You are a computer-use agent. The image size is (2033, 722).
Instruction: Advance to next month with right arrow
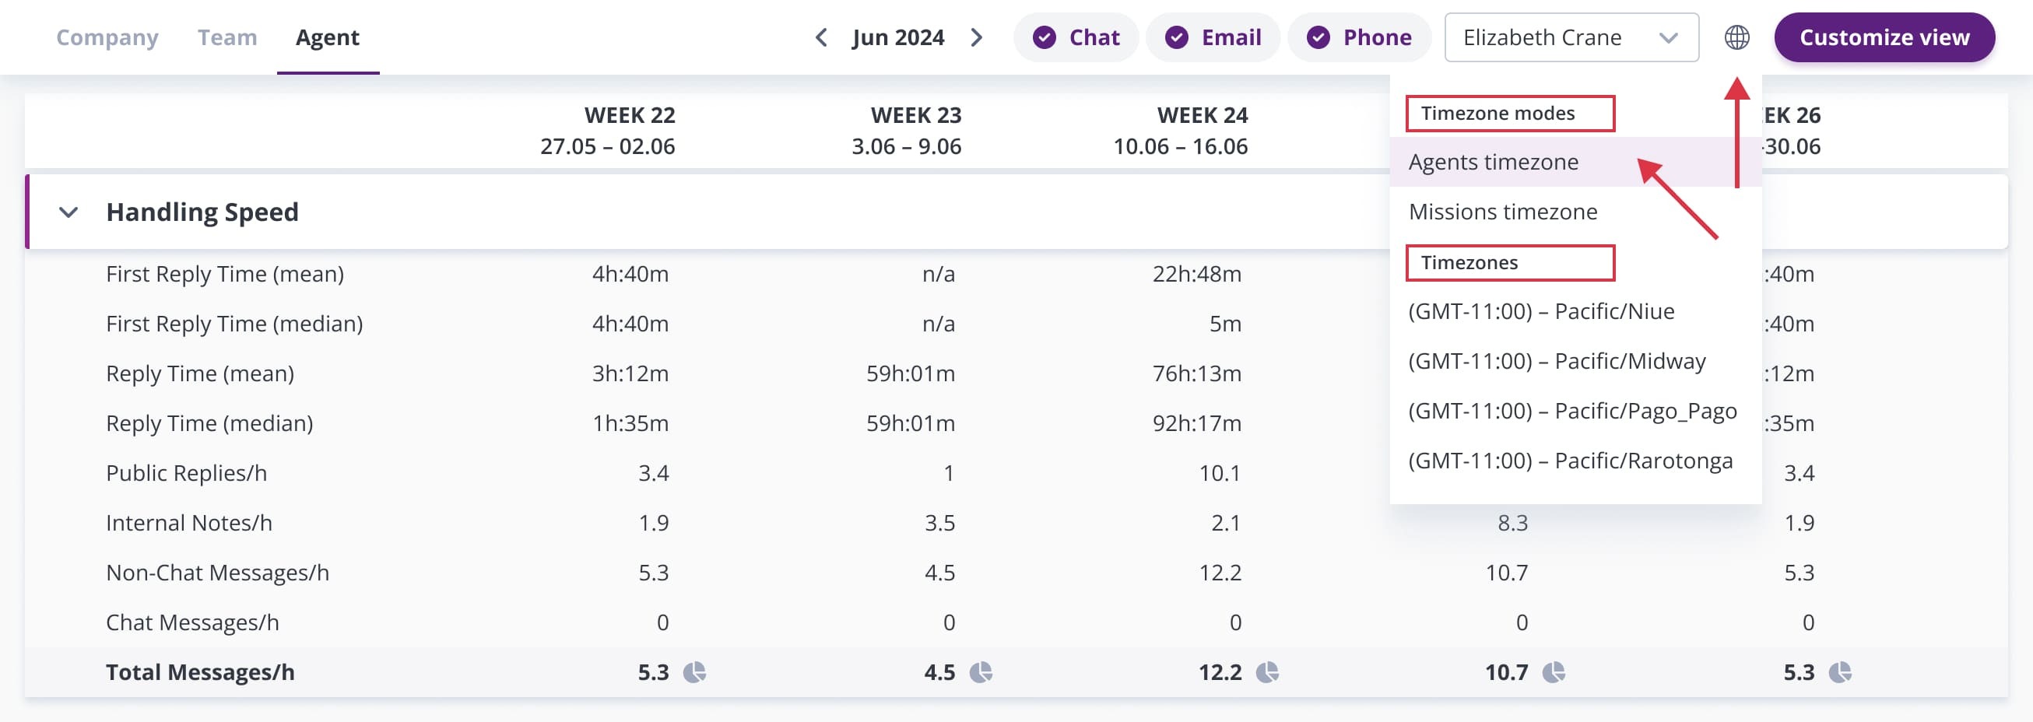click(x=976, y=37)
